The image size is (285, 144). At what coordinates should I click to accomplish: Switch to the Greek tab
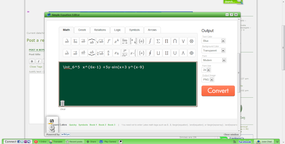[x=82, y=30]
